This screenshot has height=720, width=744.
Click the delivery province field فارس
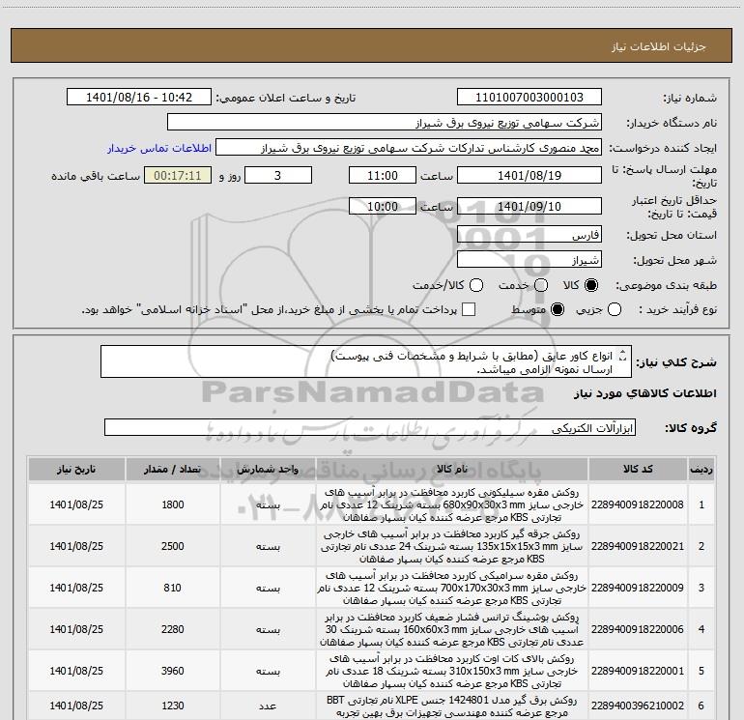pyautogui.click(x=529, y=234)
